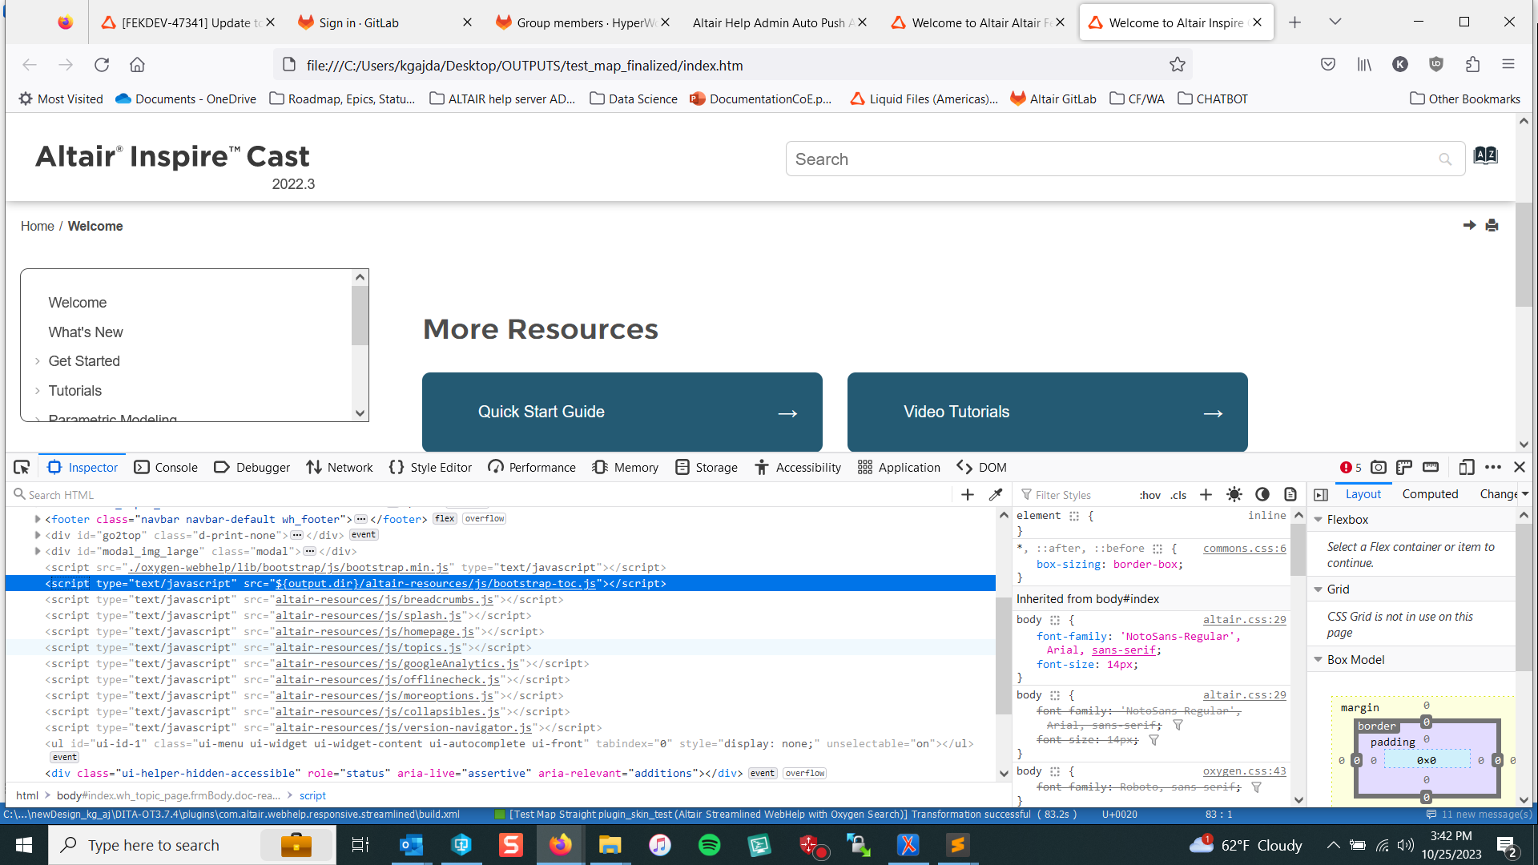Viewport: 1538px width, 865px height.
Task: Click the Quick Start Guide button
Action: coord(622,412)
